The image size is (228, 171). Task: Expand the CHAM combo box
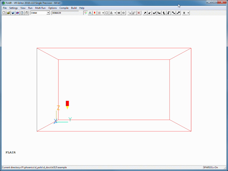pos(48,13)
